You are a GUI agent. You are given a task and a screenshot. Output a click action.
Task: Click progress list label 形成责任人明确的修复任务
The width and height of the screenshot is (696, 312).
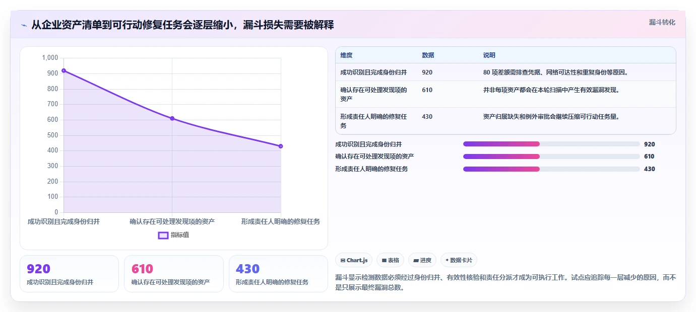coord(371,169)
